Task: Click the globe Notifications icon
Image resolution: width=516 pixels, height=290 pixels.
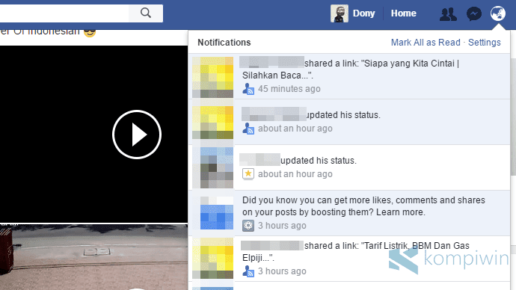Action: pyautogui.click(x=497, y=13)
